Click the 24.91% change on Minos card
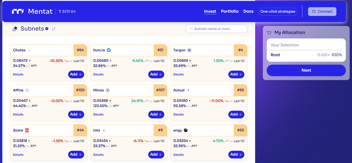 point(137,101)
